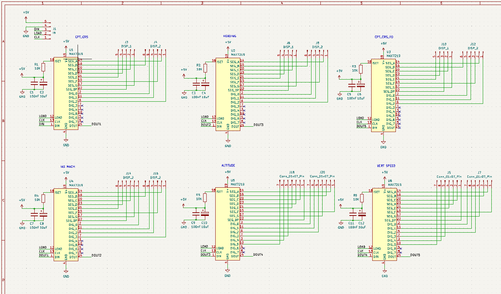Select polarized capacitor C12 10uF
Viewport: 501px width, 294px height.
pos(362,214)
